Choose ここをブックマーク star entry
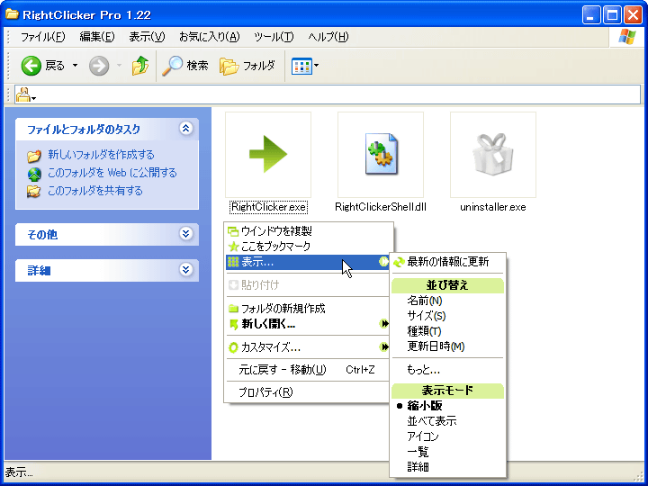Image resolution: width=648 pixels, height=486 pixels. pos(308,247)
